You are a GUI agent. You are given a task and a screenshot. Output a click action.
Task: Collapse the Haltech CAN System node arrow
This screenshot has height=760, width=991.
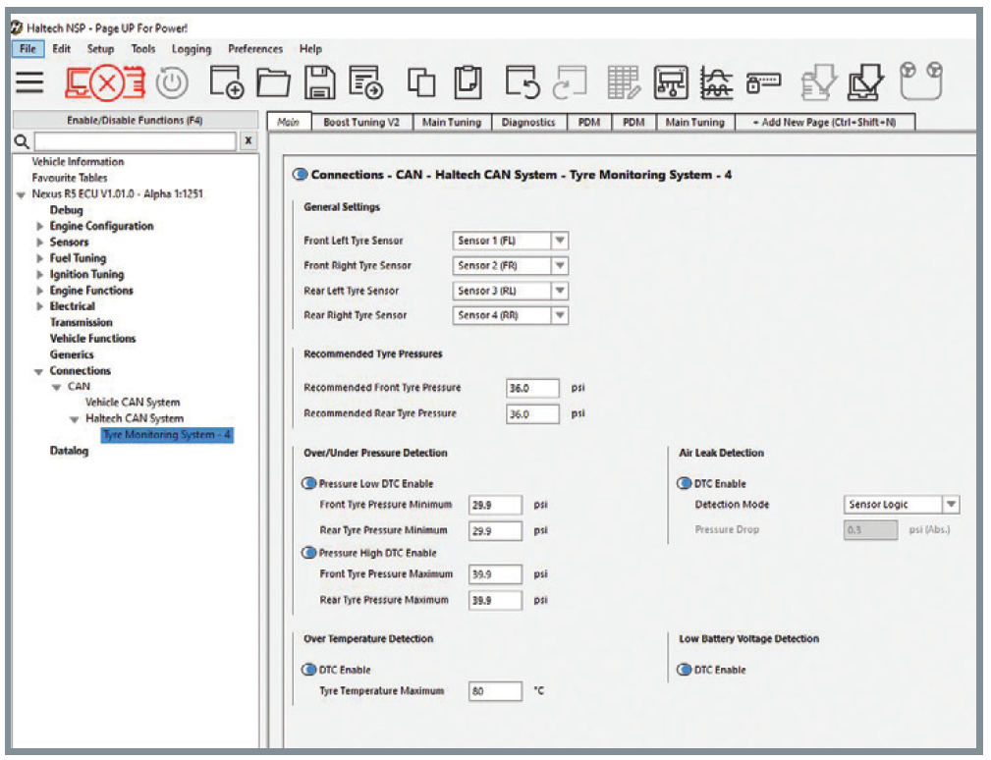[x=74, y=419]
